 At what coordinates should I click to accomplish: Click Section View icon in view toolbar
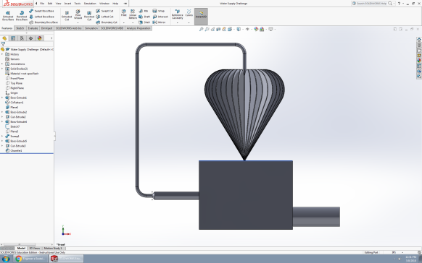(x=218, y=29)
